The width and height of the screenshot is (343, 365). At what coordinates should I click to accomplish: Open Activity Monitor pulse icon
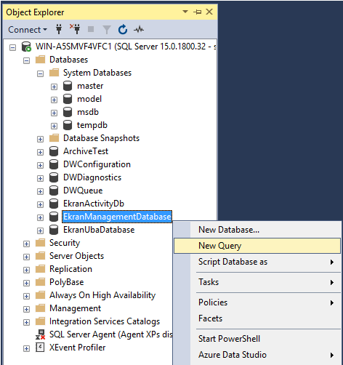pyautogui.click(x=139, y=30)
